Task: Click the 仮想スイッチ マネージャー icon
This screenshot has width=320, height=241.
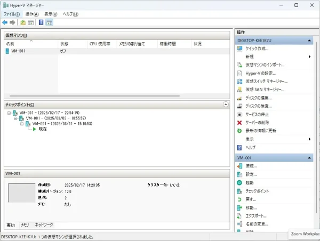Action: pyautogui.click(x=239, y=82)
